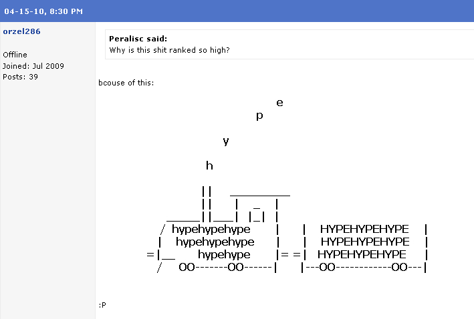The image size is (474, 319).
Task: Click the post timestamp 04-15-10, 8:30 PM
Action: click(43, 11)
